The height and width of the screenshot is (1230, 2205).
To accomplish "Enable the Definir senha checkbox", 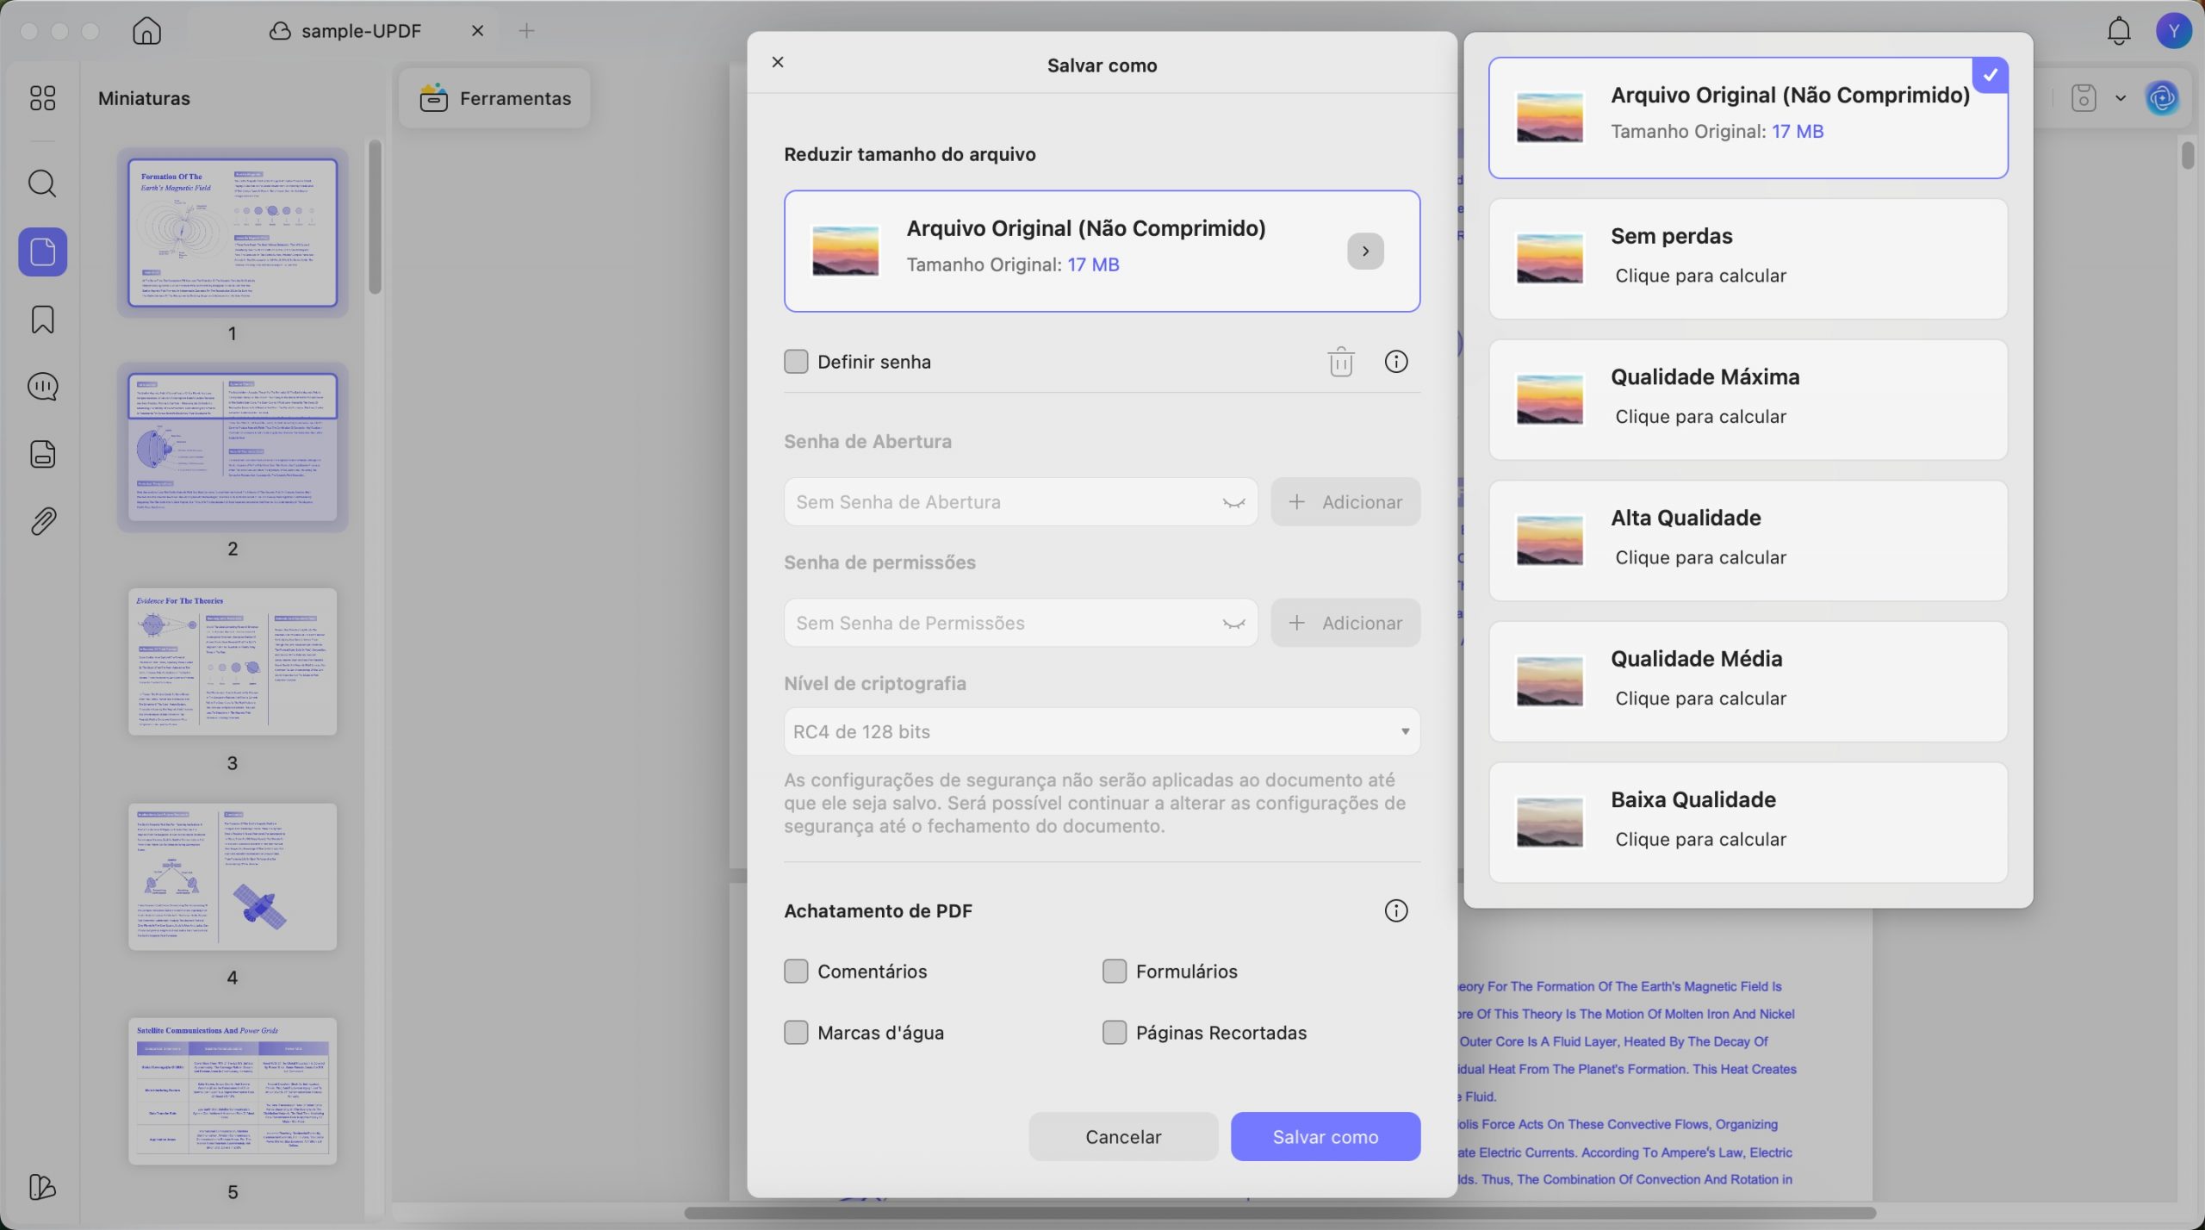I will [796, 362].
